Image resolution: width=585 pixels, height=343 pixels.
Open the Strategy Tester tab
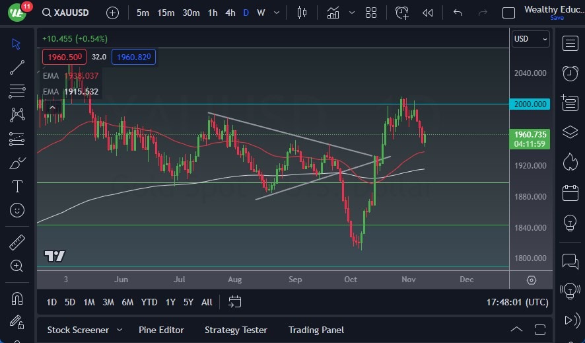coord(236,330)
